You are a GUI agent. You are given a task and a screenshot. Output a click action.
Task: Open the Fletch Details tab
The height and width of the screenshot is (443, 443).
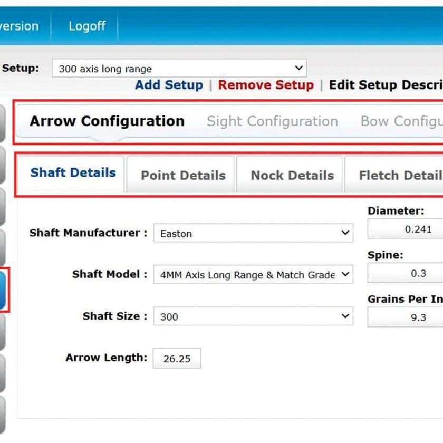[x=394, y=175]
